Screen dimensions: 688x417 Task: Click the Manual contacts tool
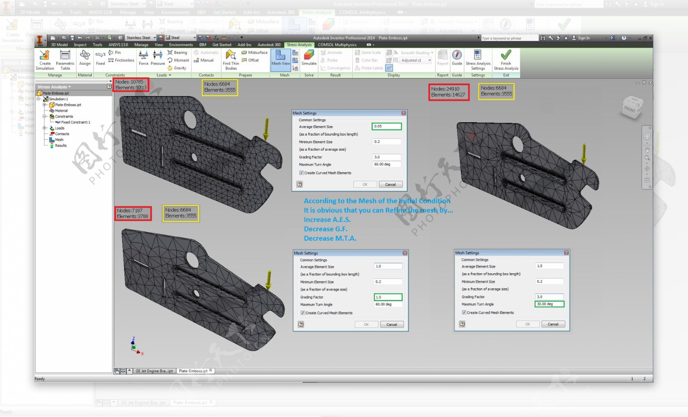point(204,60)
